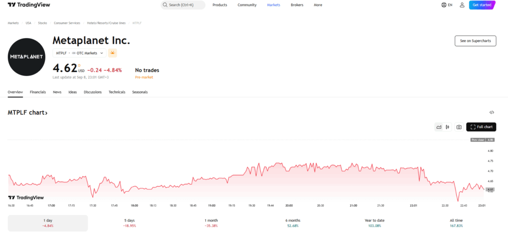This screenshot has width=508, height=234.
Task: Go to Stocks breadcrumb
Action: coord(43,23)
